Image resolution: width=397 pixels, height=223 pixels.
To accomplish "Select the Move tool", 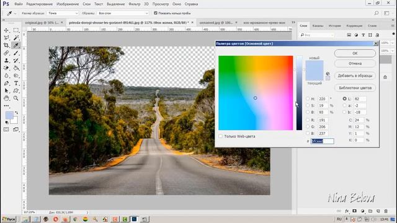I will [6, 30].
